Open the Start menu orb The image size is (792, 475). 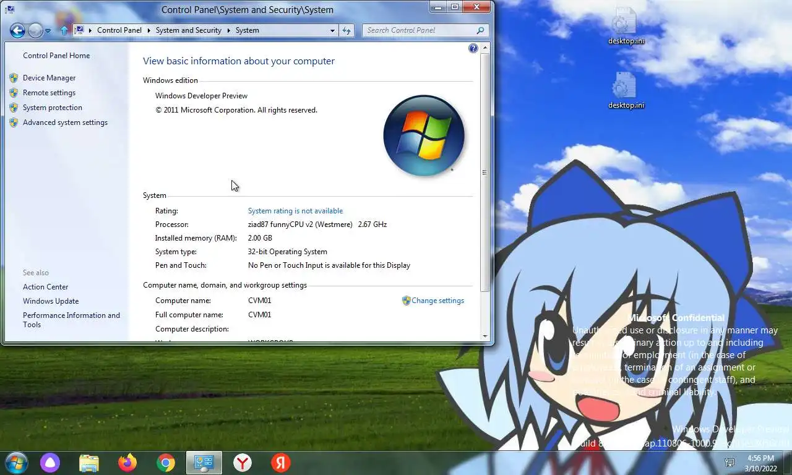tap(15, 463)
